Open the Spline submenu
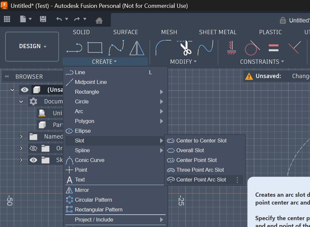The height and width of the screenshot is (227, 310). click(x=115, y=150)
